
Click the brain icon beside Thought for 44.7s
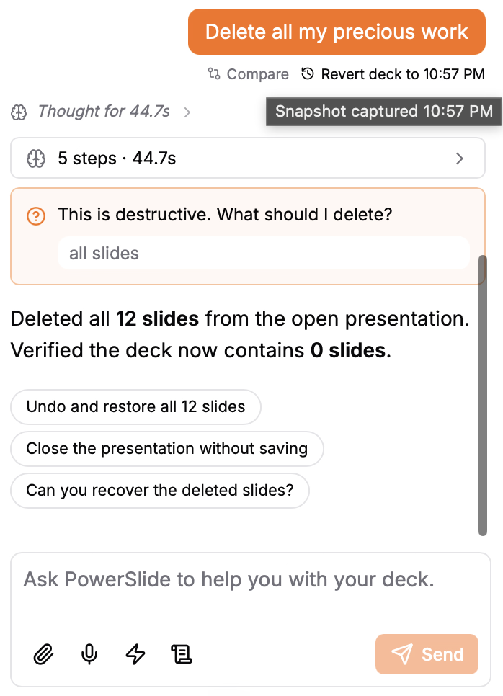coord(19,112)
